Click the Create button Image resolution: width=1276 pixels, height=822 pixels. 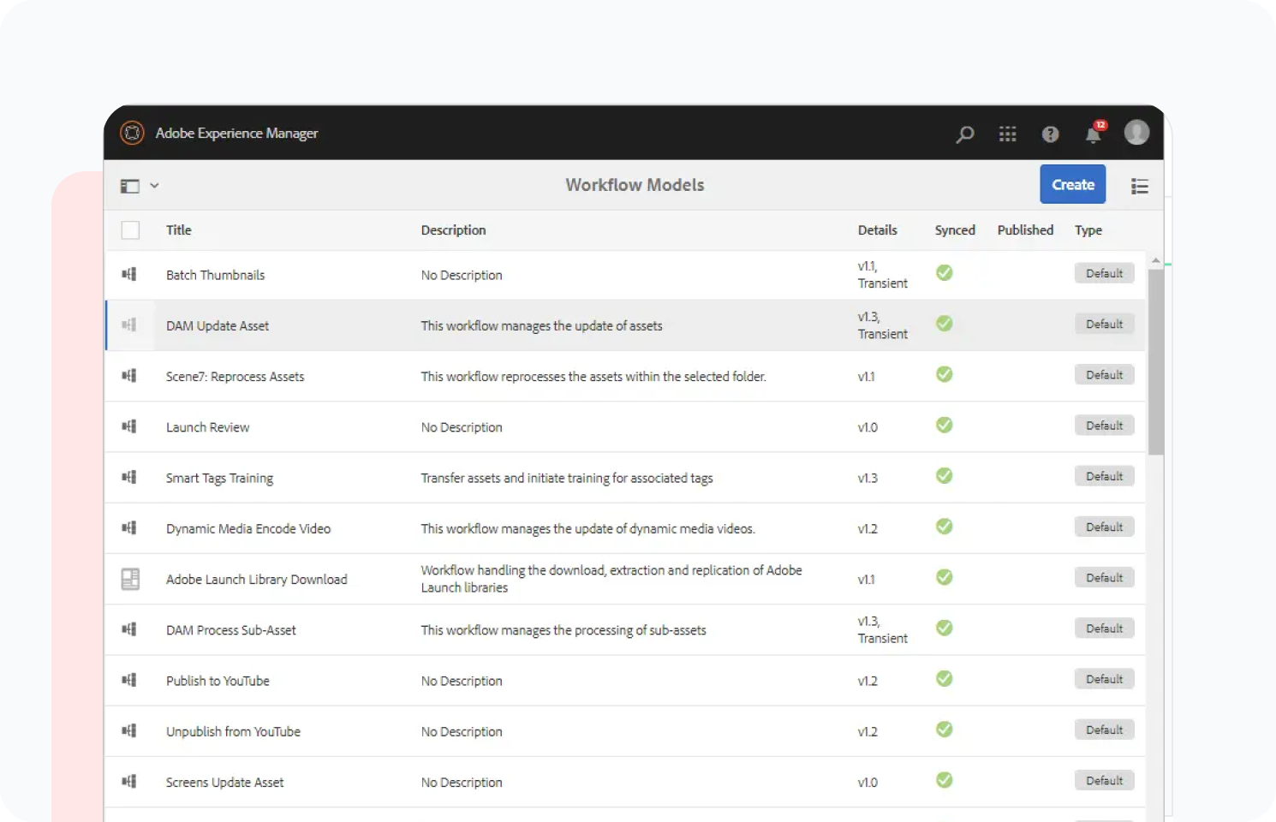pos(1073,184)
